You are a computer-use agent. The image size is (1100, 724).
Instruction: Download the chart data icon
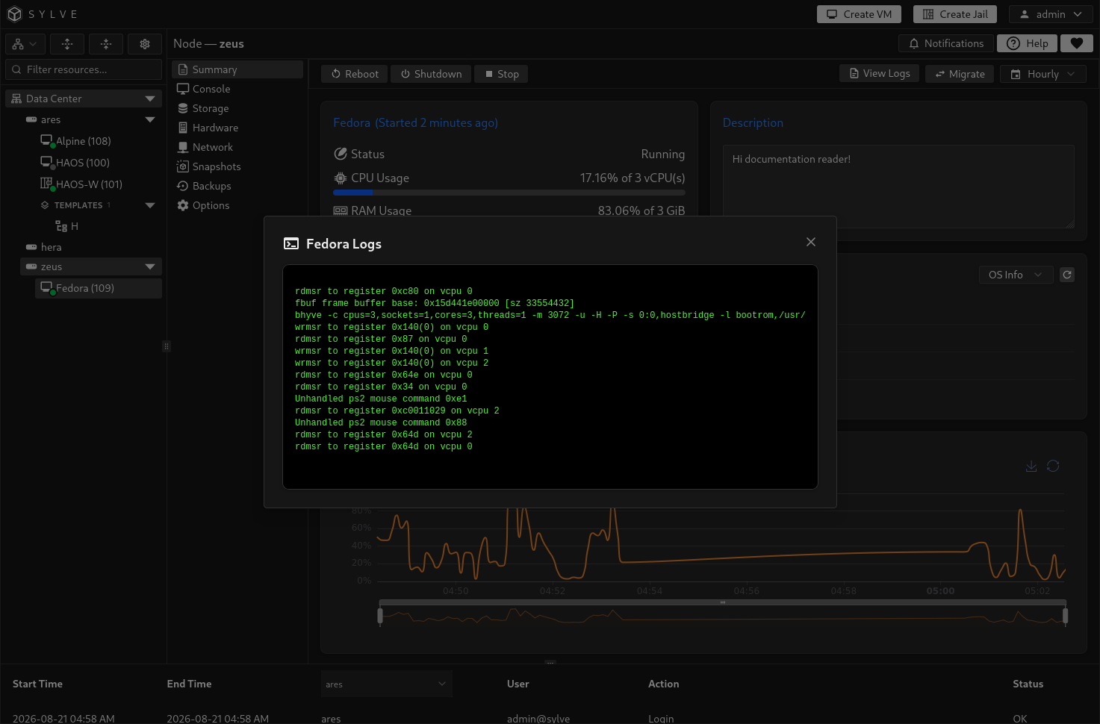[1031, 466]
